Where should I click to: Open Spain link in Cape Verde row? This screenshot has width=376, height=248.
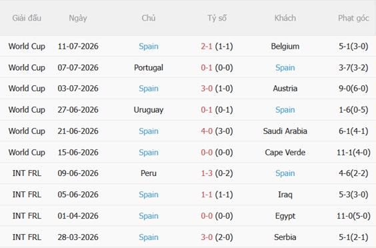pos(149,153)
